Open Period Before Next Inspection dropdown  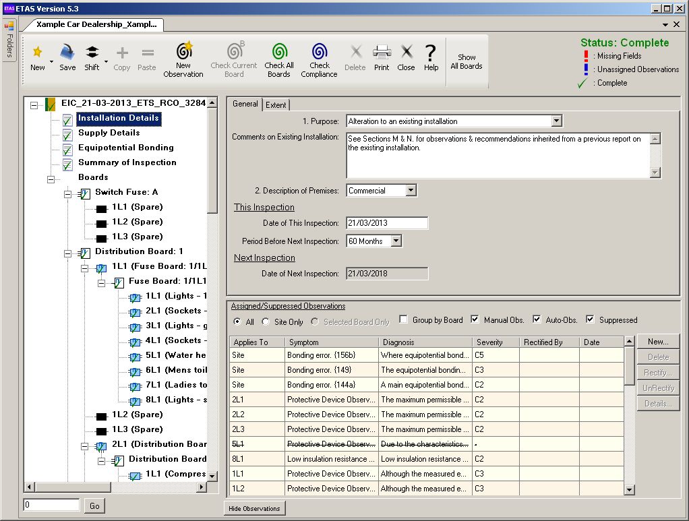(396, 241)
